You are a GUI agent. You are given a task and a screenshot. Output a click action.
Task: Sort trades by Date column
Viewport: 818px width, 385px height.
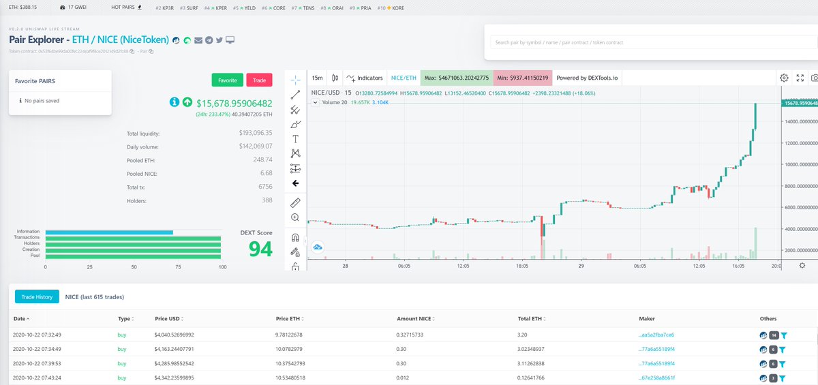[22, 318]
